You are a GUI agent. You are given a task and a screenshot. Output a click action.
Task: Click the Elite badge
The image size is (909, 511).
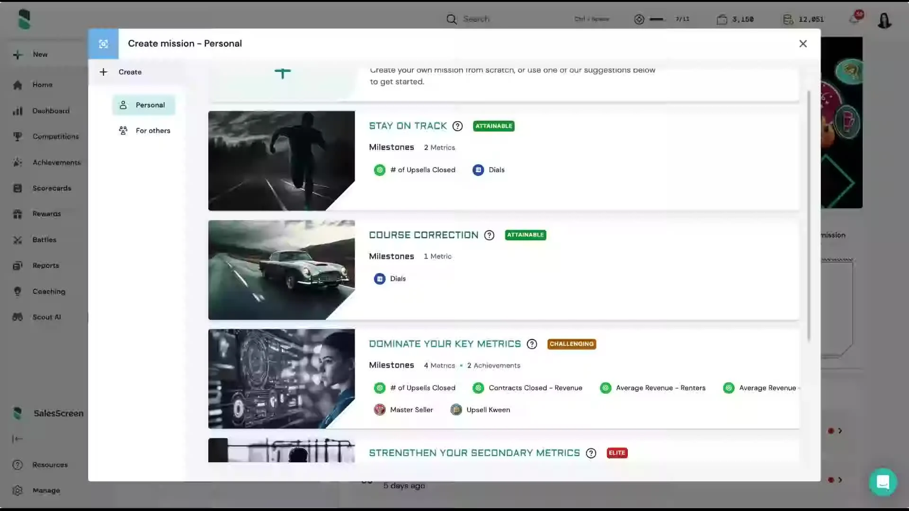(617, 453)
